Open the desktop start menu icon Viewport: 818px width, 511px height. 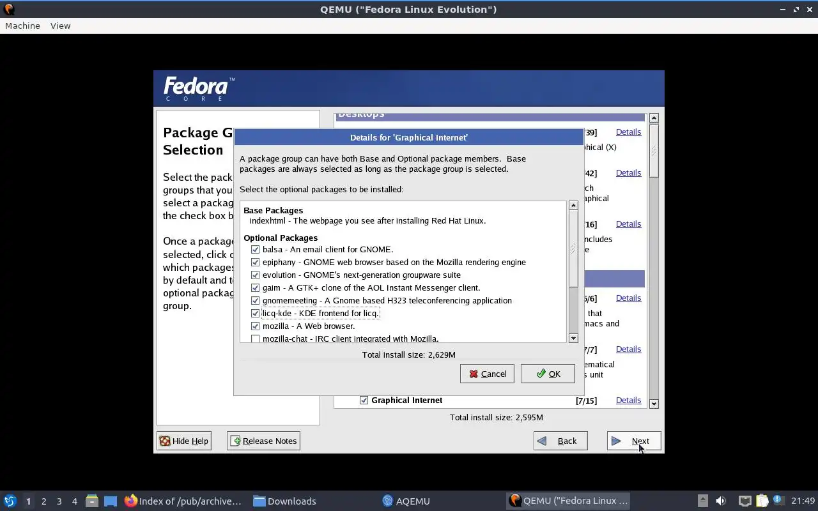10,501
